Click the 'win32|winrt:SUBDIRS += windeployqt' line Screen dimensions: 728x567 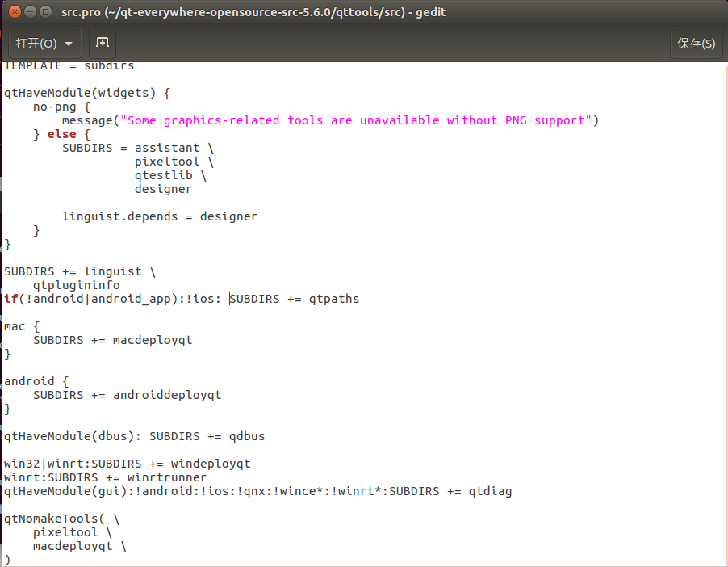click(128, 464)
